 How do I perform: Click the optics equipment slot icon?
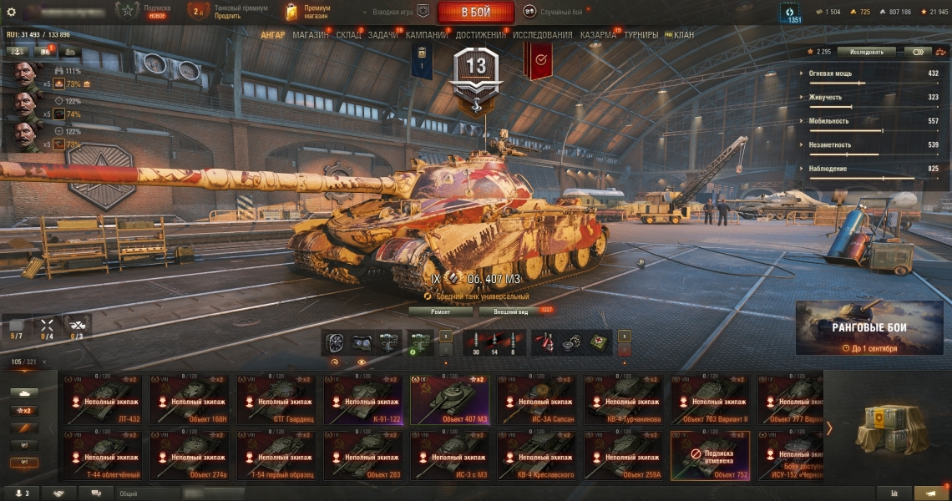pyautogui.click(x=362, y=343)
